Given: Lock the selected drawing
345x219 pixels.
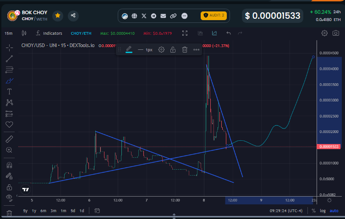Looking at the screenshot, I should [x=173, y=50].
